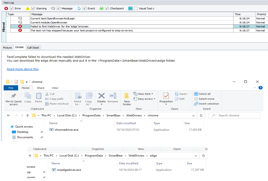Open Properties icon in ribbon
Screen dimensions: 268x181
(166, 96)
